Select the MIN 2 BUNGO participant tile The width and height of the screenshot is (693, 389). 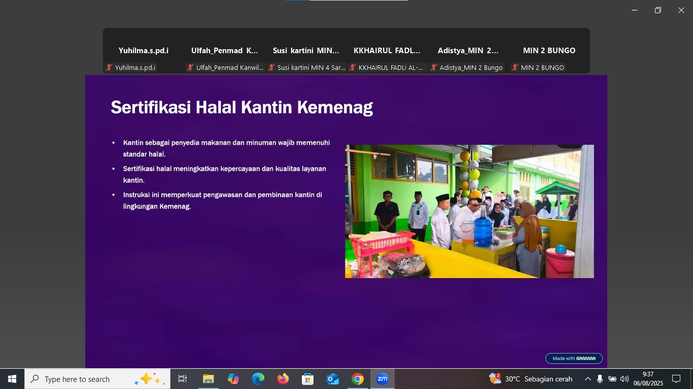point(549,51)
